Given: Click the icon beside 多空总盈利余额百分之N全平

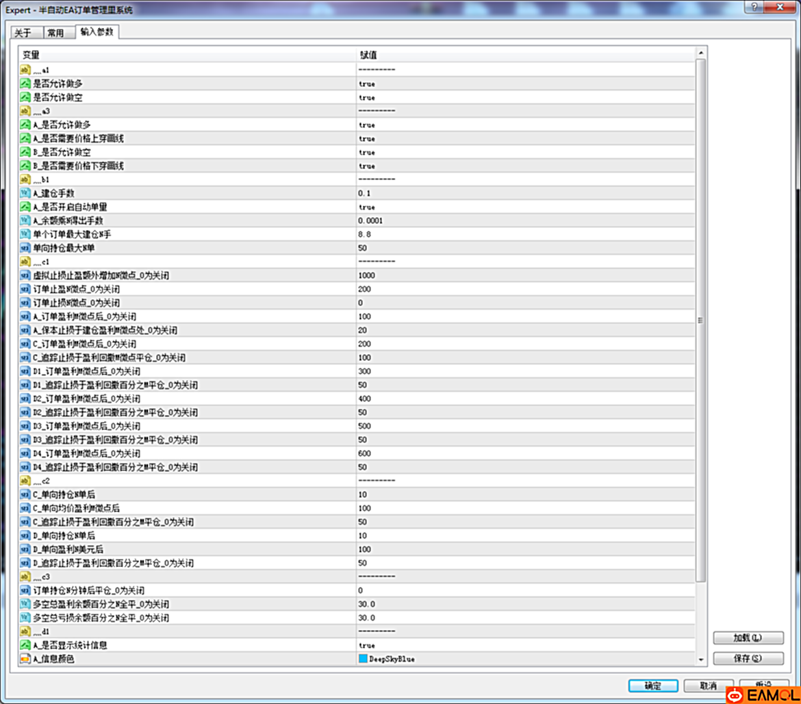Looking at the screenshot, I should (x=26, y=604).
